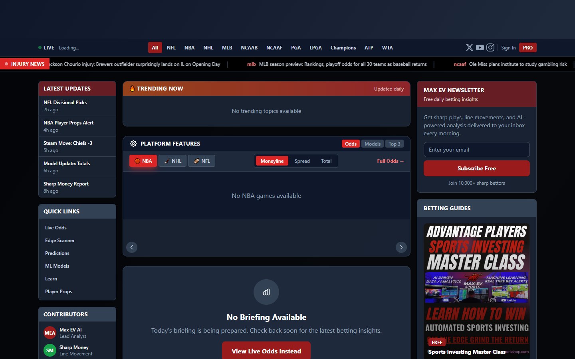Open the Edge Scanner quick link
Image resolution: width=575 pixels, height=359 pixels.
click(x=60, y=241)
